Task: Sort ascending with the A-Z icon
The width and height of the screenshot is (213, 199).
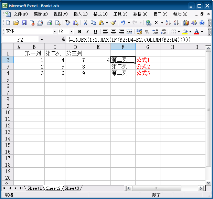Action: coord(168,23)
